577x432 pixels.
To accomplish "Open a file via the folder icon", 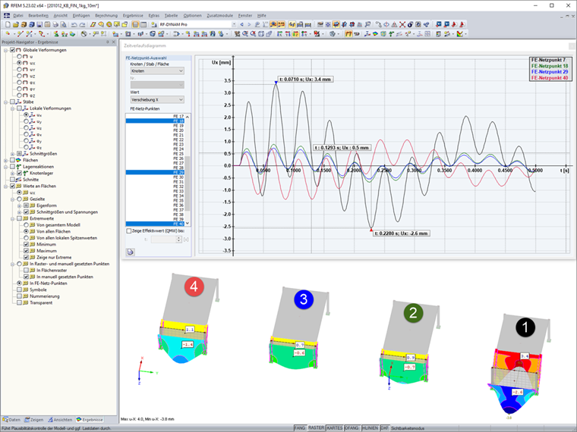I will (x=15, y=24).
